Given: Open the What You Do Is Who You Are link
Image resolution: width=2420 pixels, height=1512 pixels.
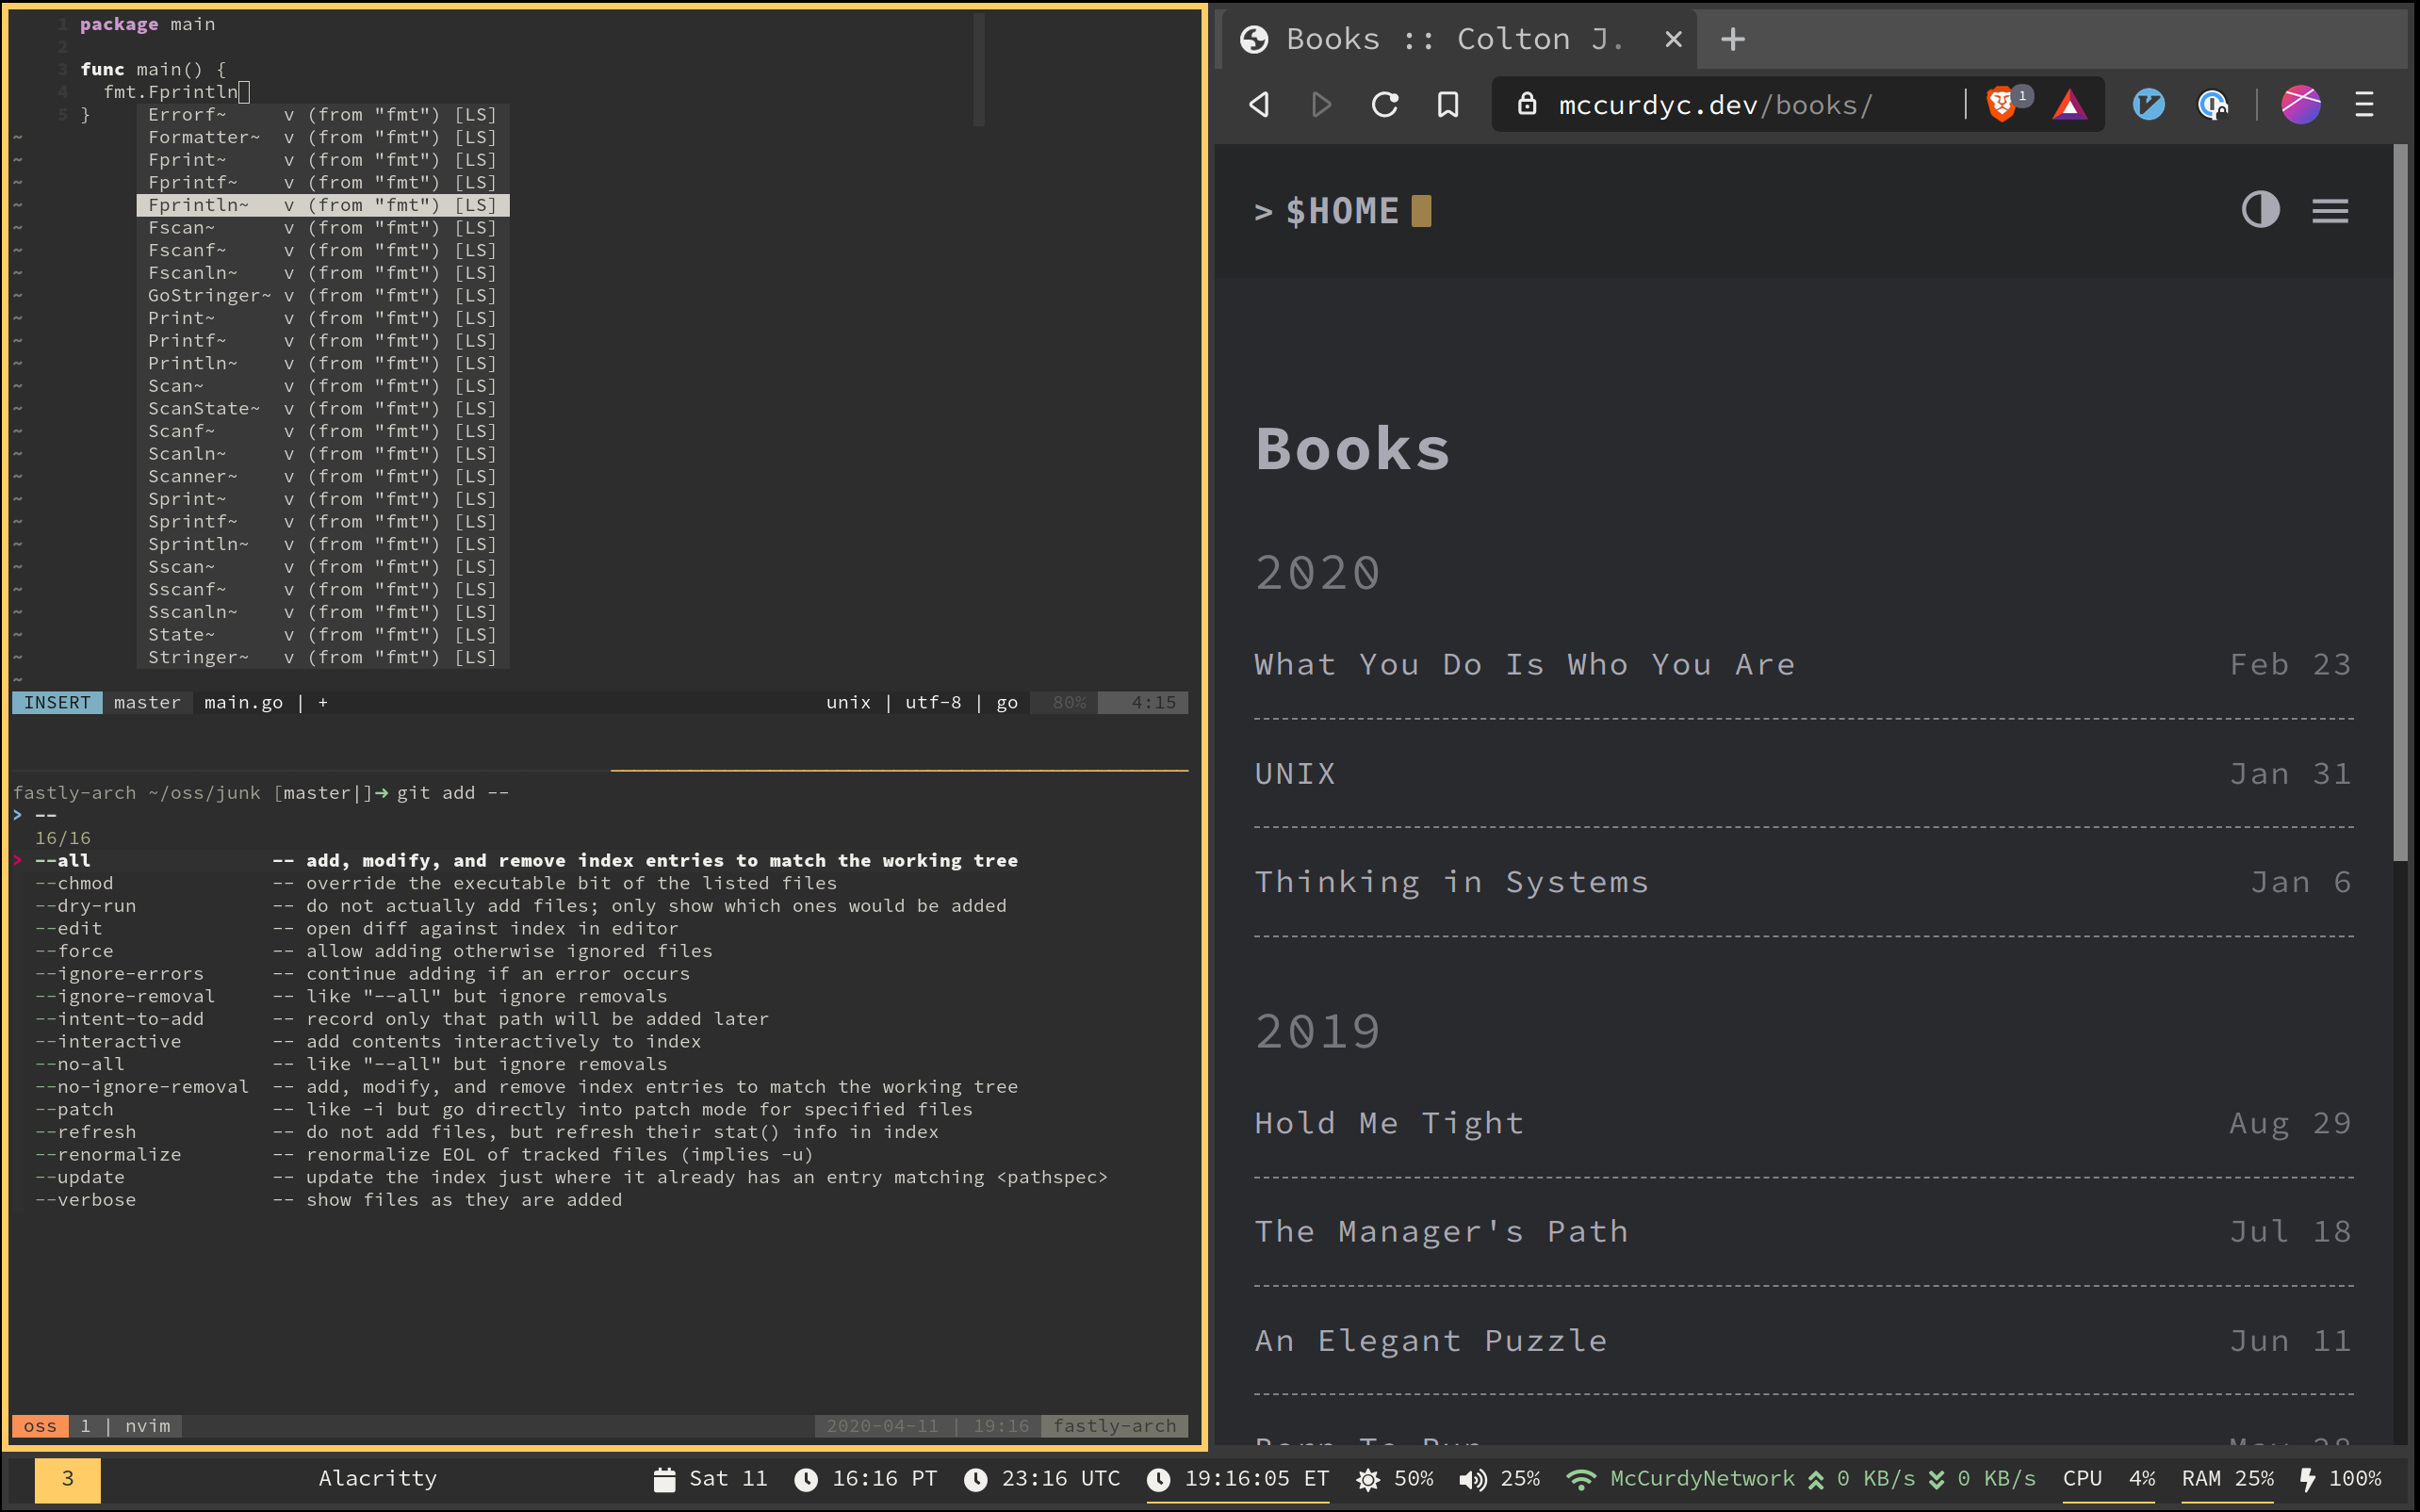Looking at the screenshot, I should (x=1524, y=664).
